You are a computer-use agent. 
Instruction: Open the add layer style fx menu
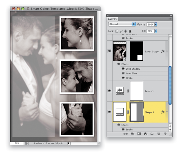132,134
